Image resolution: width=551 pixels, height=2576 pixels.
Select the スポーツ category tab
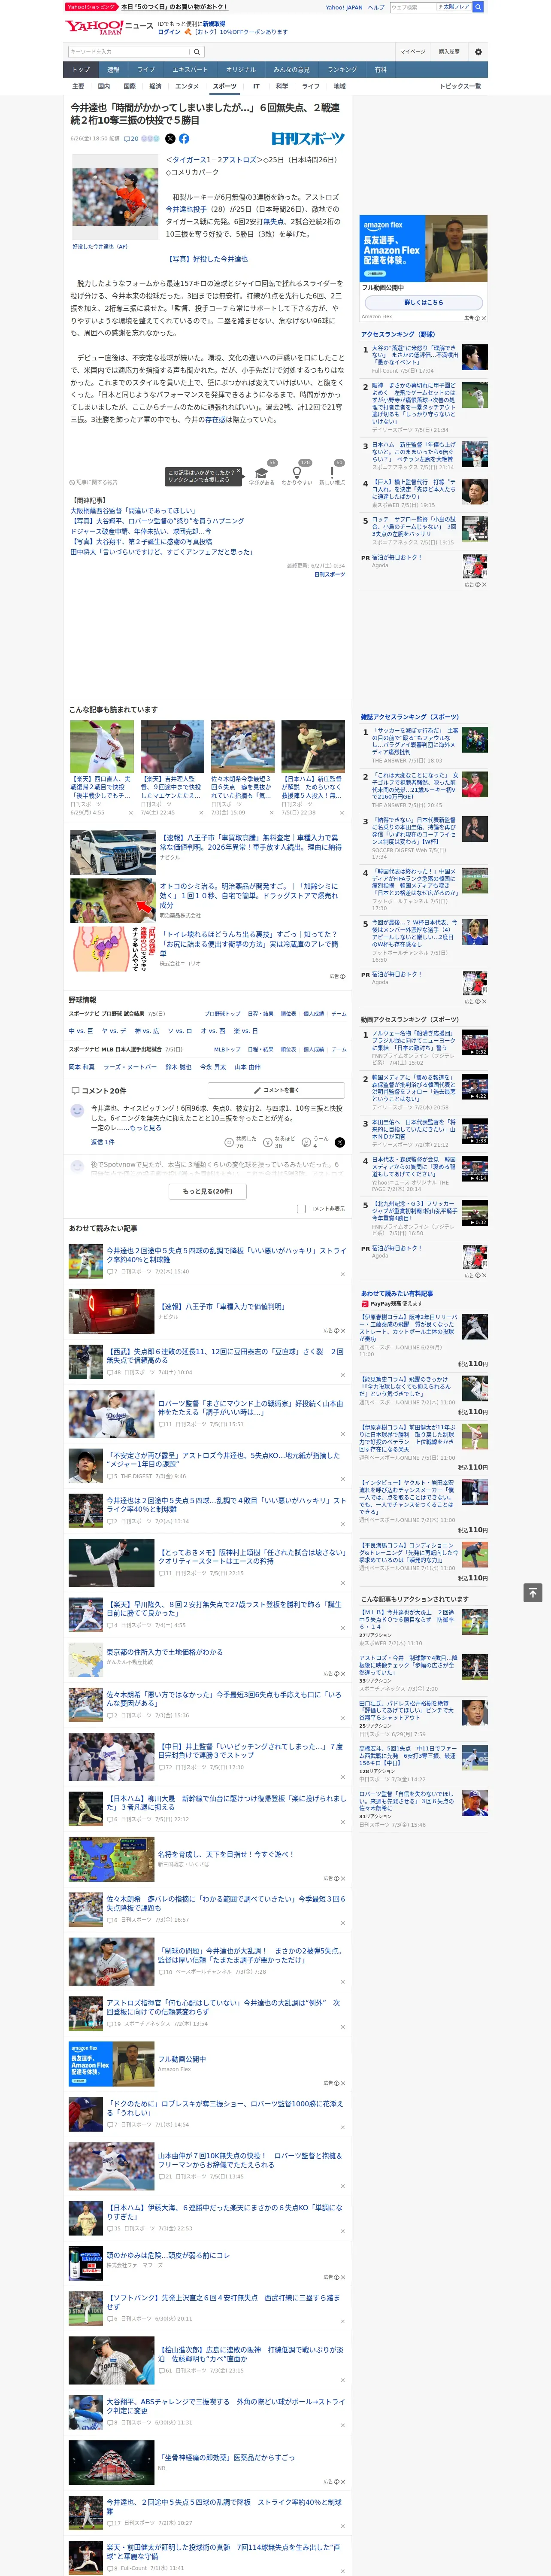(225, 86)
